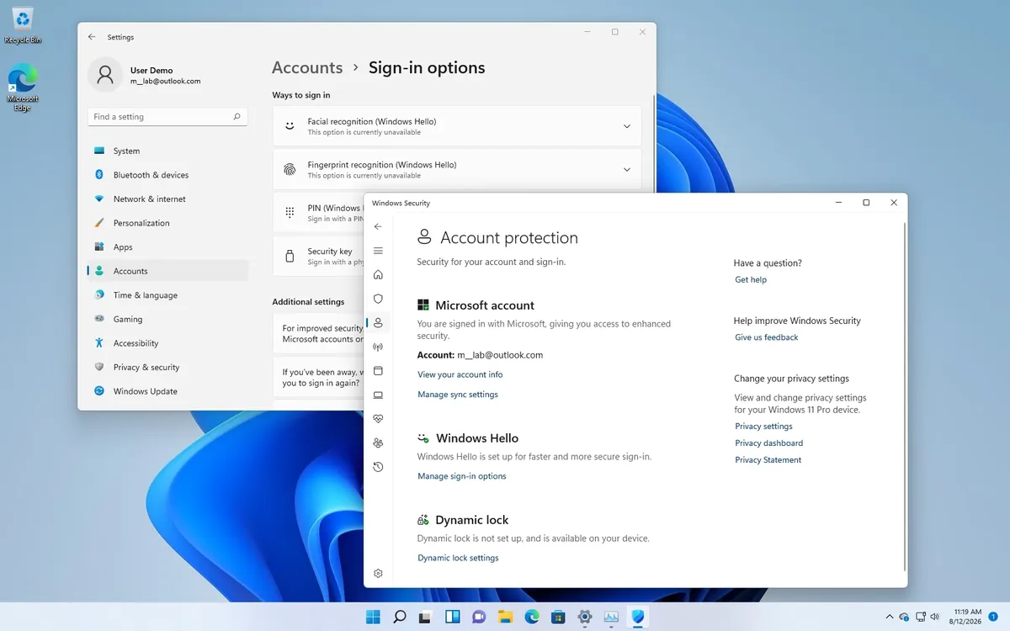1010x631 pixels.
Task: Focus the Find a setting search box
Action: [167, 117]
